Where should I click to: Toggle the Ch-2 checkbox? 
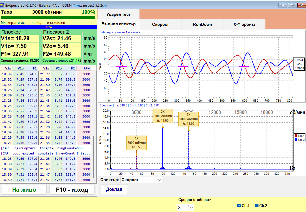pos(257,205)
